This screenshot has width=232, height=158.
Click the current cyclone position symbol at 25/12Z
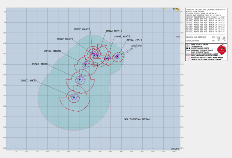coord(118,57)
